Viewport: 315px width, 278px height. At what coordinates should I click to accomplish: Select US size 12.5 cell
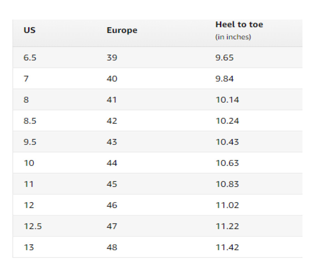click(x=33, y=227)
